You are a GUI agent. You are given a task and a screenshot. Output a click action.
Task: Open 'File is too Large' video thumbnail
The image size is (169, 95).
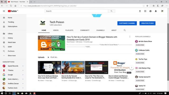coord(97,68)
